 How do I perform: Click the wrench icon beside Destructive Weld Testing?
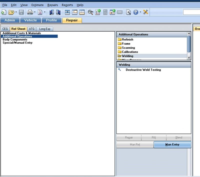[x=119, y=70]
